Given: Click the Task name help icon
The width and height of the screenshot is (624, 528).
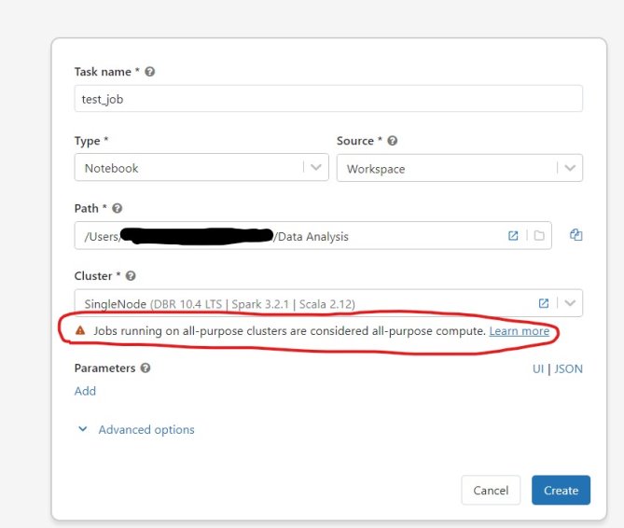Looking at the screenshot, I should [149, 72].
